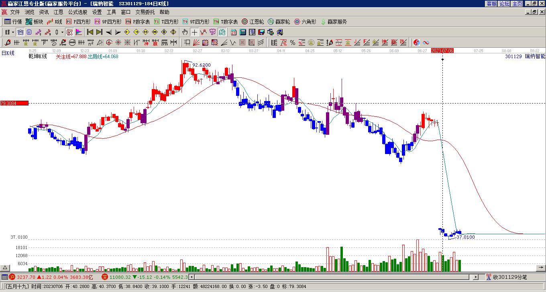The height and width of the screenshot is (292, 546).
Task: Open the T数字表 tool
Action: [x=226, y=22]
